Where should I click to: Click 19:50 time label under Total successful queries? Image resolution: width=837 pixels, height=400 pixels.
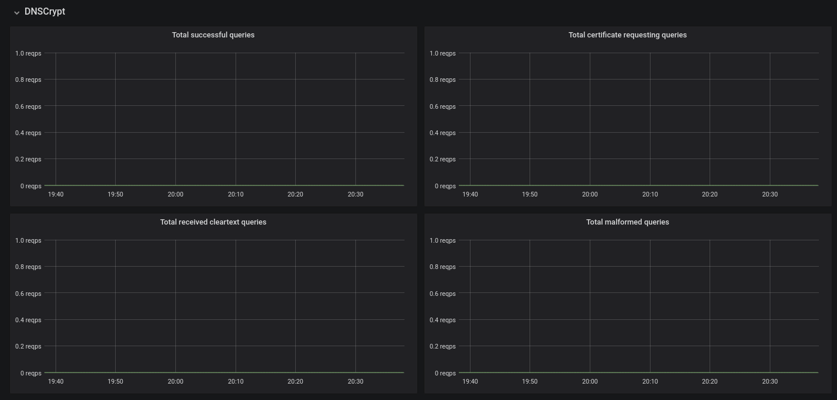pyautogui.click(x=115, y=195)
